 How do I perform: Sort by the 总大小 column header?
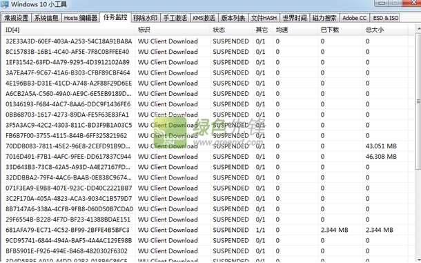pos(385,30)
